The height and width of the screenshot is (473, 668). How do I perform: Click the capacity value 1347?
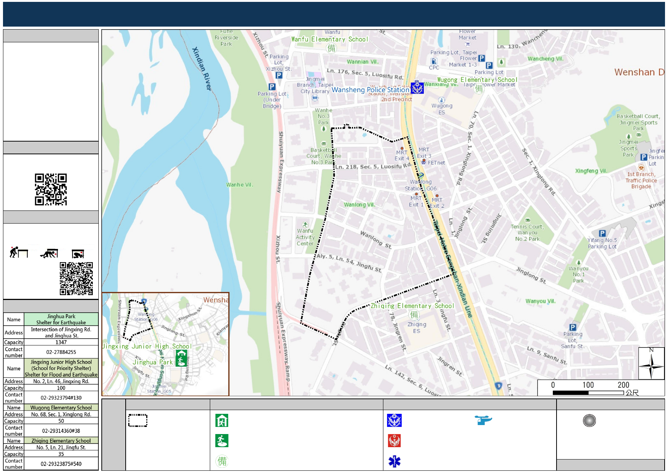(x=61, y=342)
